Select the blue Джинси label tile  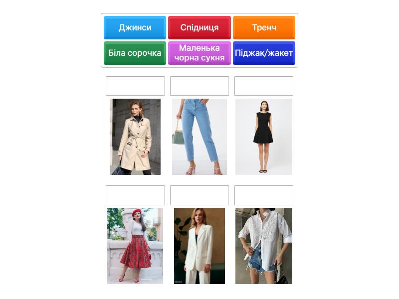pos(135,27)
